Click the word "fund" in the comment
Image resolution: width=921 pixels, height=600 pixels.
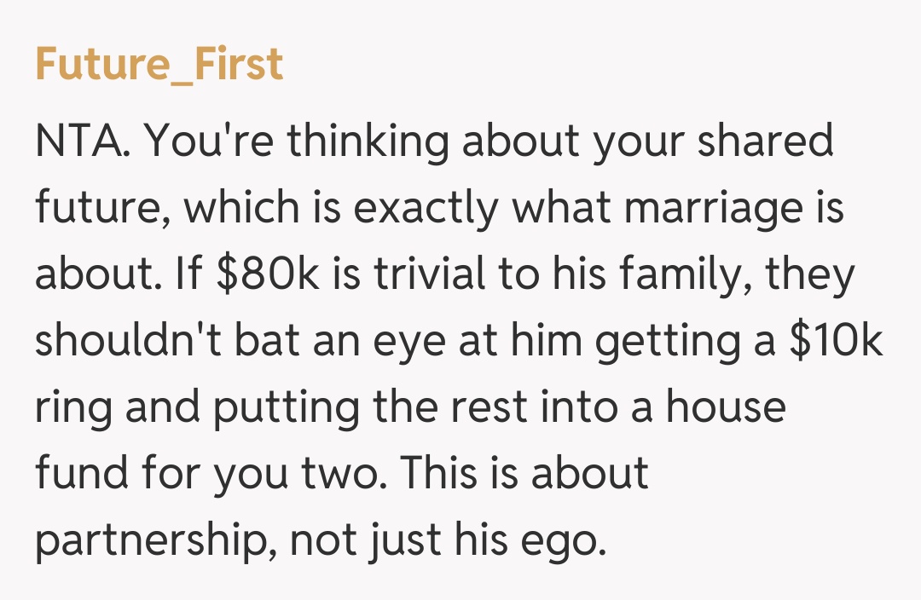click(x=77, y=474)
